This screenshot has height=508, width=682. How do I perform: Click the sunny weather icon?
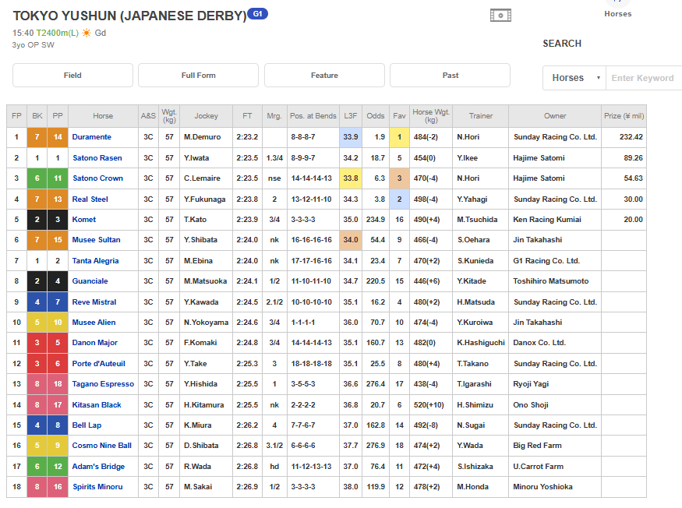pyautogui.click(x=87, y=33)
